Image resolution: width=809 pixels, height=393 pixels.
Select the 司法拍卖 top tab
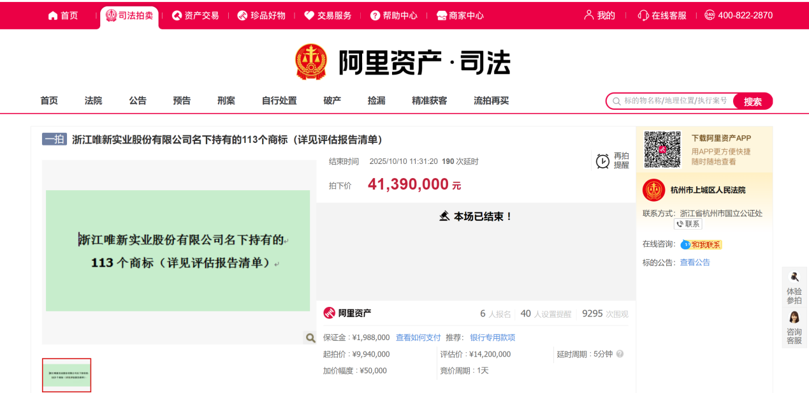point(129,15)
